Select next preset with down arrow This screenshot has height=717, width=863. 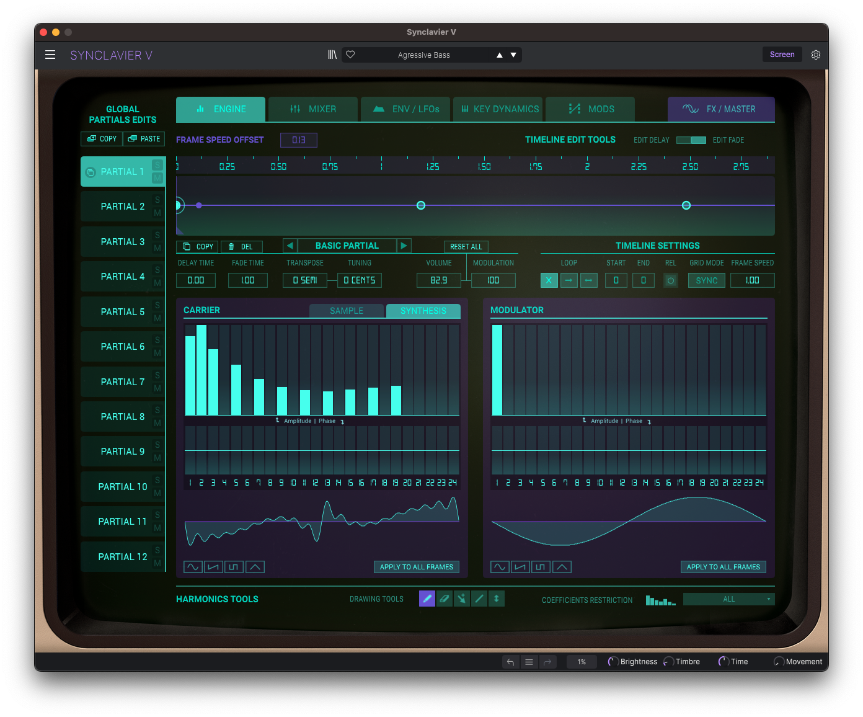pyautogui.click(x=513, y=55)
